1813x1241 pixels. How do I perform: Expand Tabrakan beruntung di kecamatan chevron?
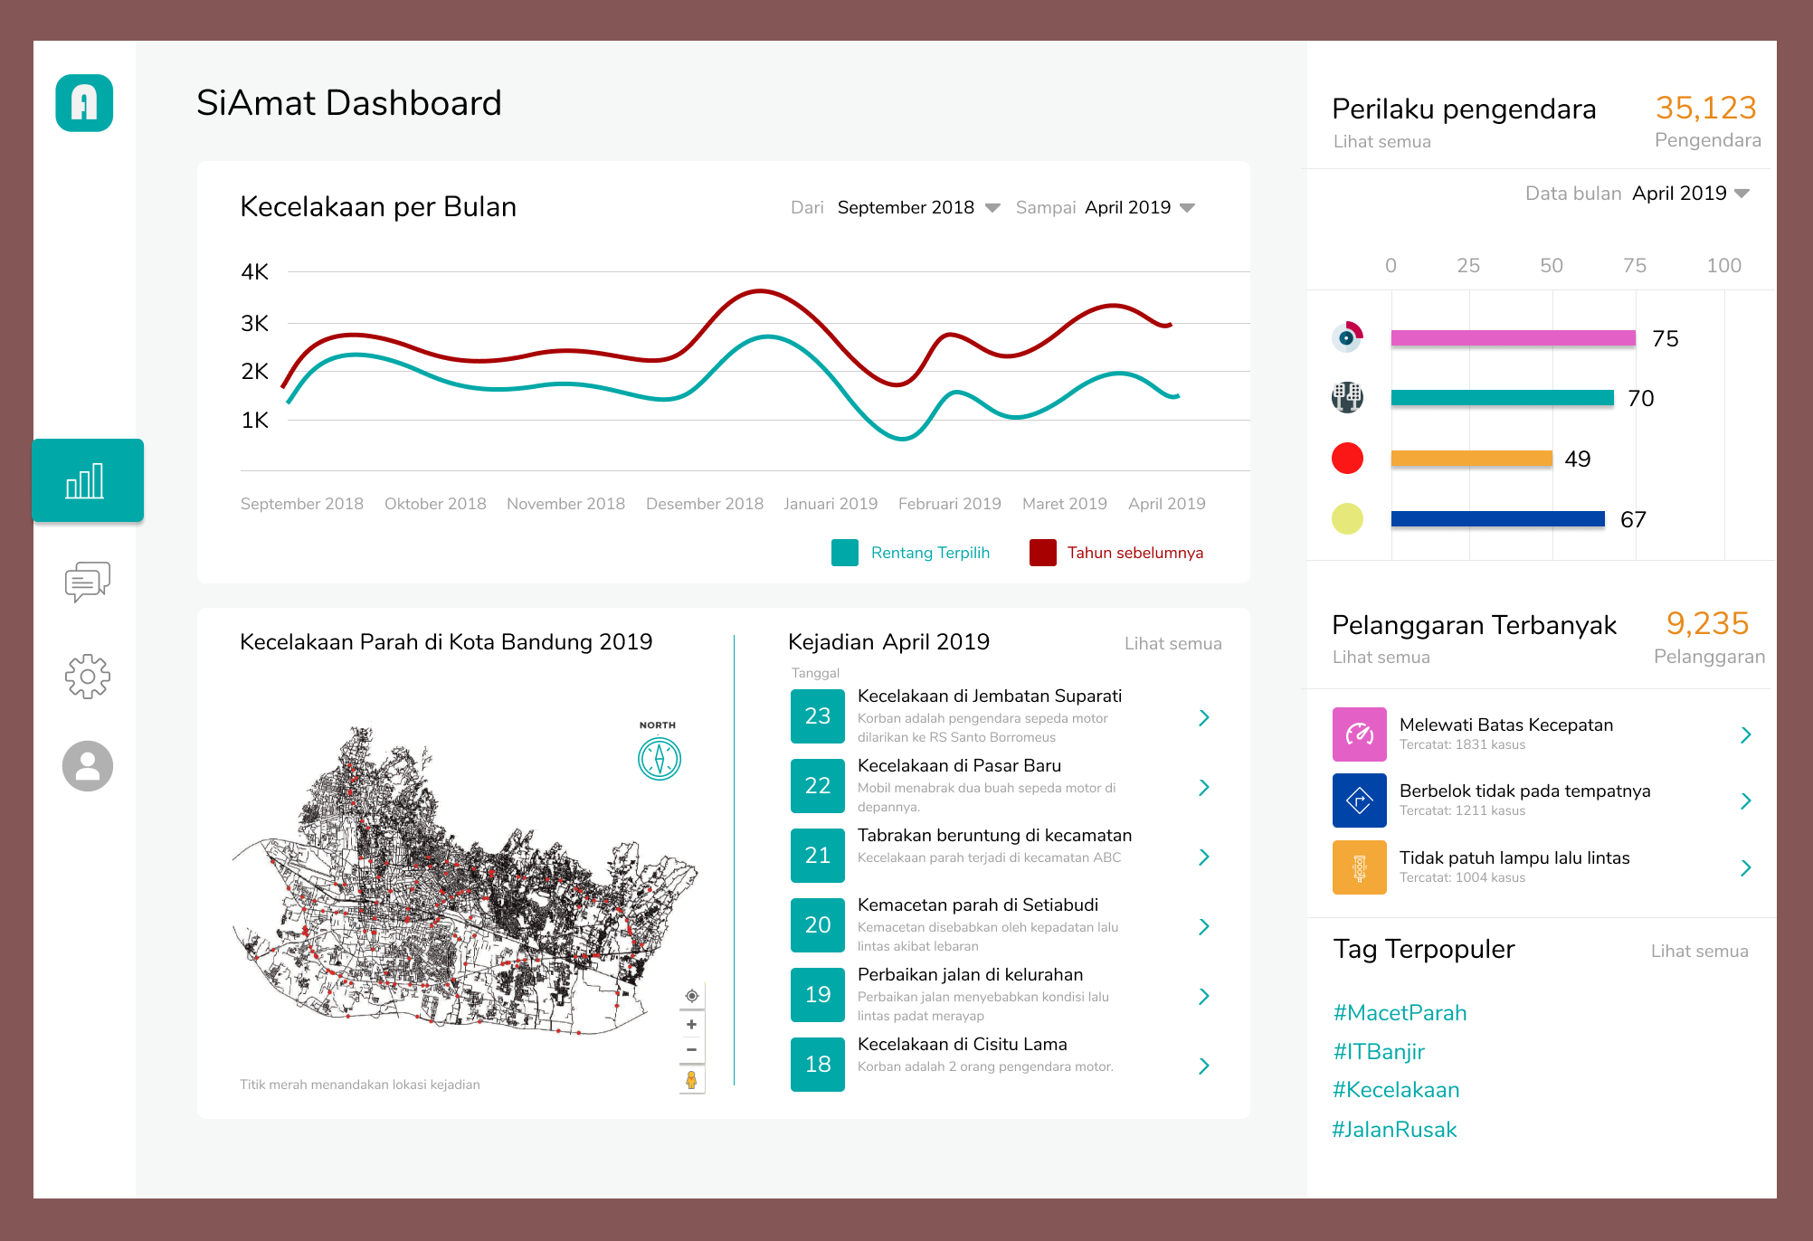tap(1204, 857)
